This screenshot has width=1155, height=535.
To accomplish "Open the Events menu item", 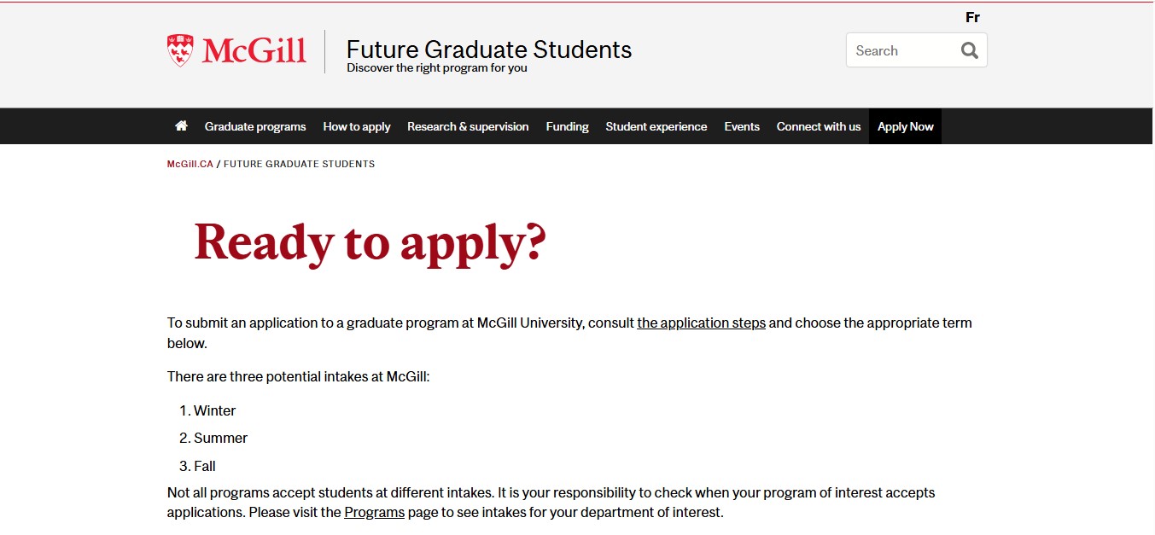I will pyautogui.click(x=742, y=126).
